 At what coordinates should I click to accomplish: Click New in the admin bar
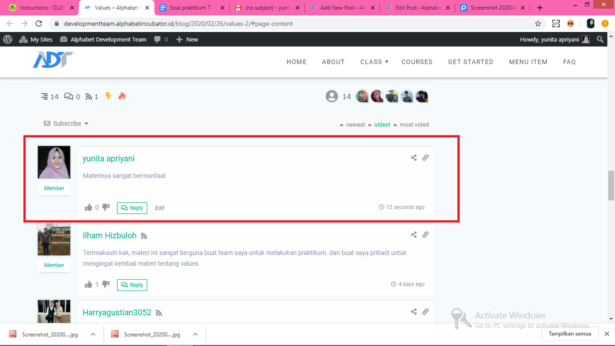coord(187,39)
